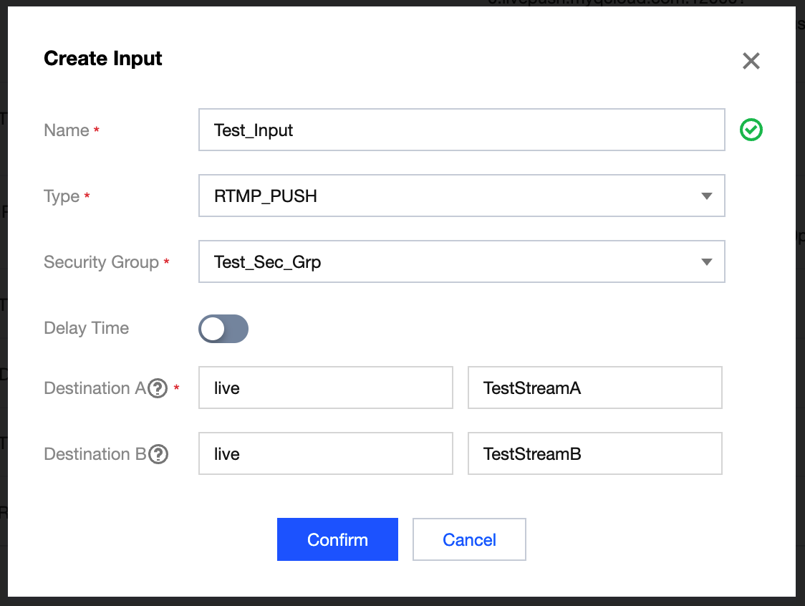Click the Security Group label text

[x=101, y=262]
